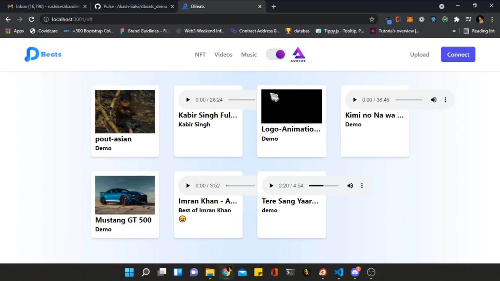Click the 'Best of Imran Khan' description

205,210
